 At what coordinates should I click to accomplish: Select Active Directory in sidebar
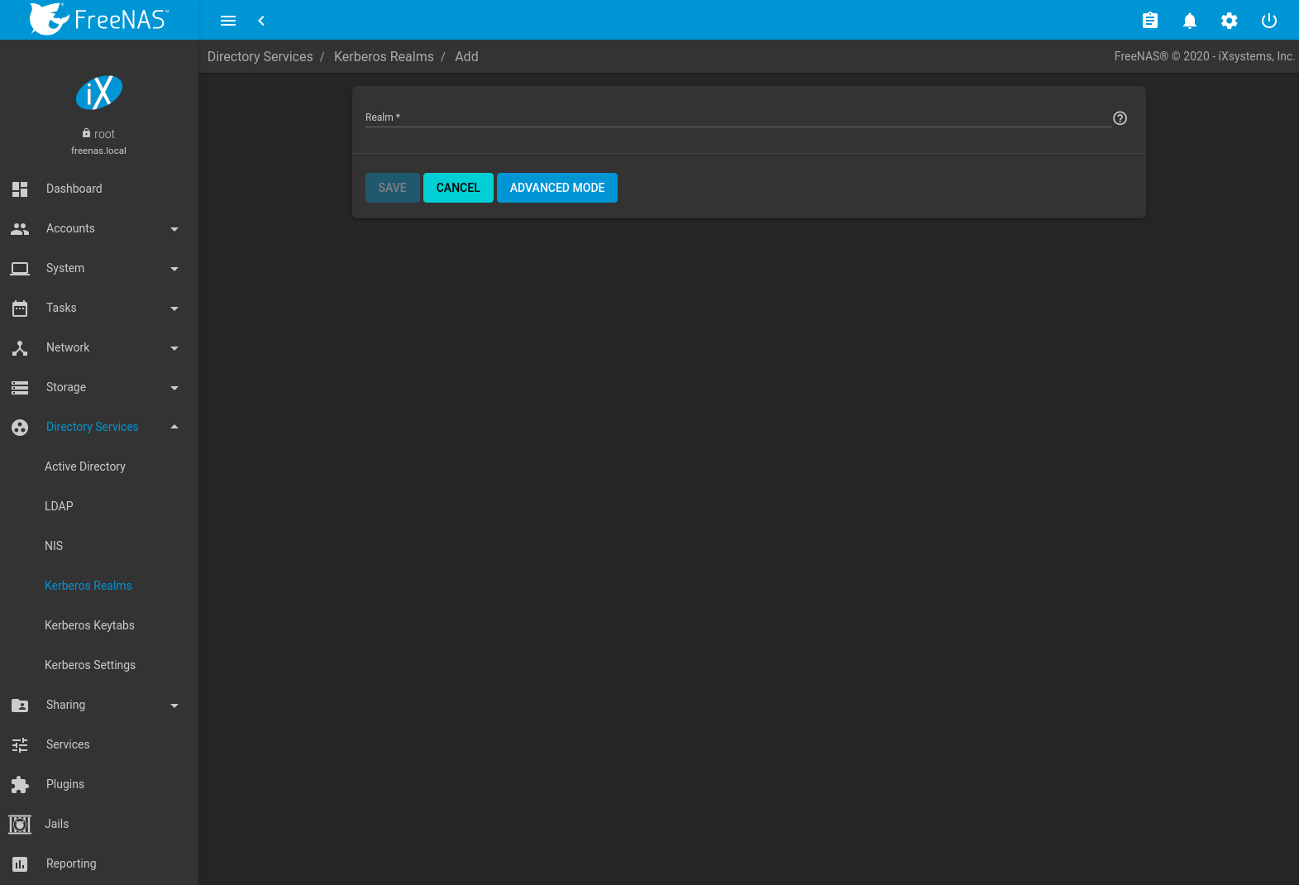[85, 466]
